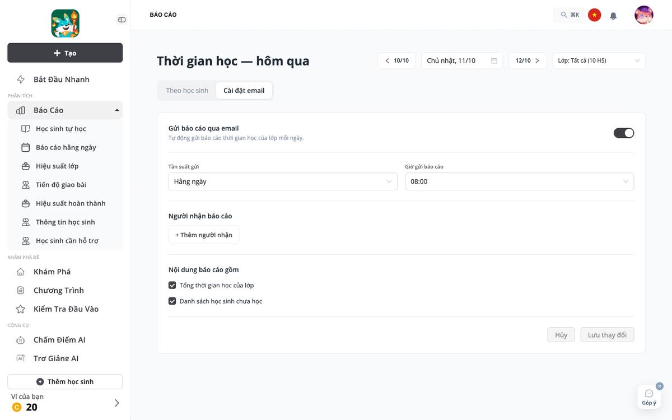
Task: Collapse the Báo Cáo menu arrow
Action: tap(117, 110)
